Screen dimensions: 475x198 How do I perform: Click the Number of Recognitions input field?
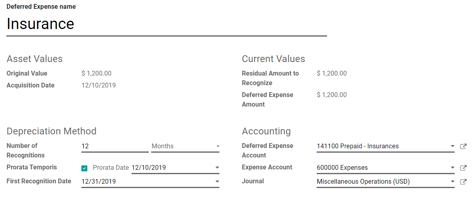click(x=114, y=146)
